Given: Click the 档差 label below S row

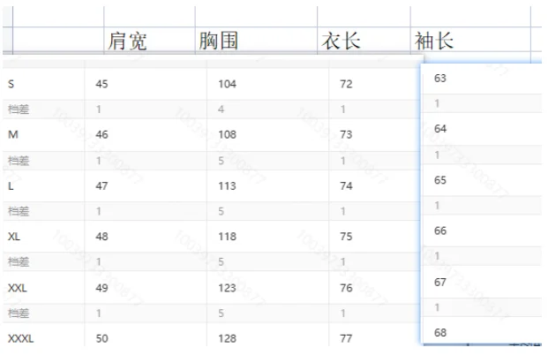Looking at the screenshot, I should tap(19, 110).
